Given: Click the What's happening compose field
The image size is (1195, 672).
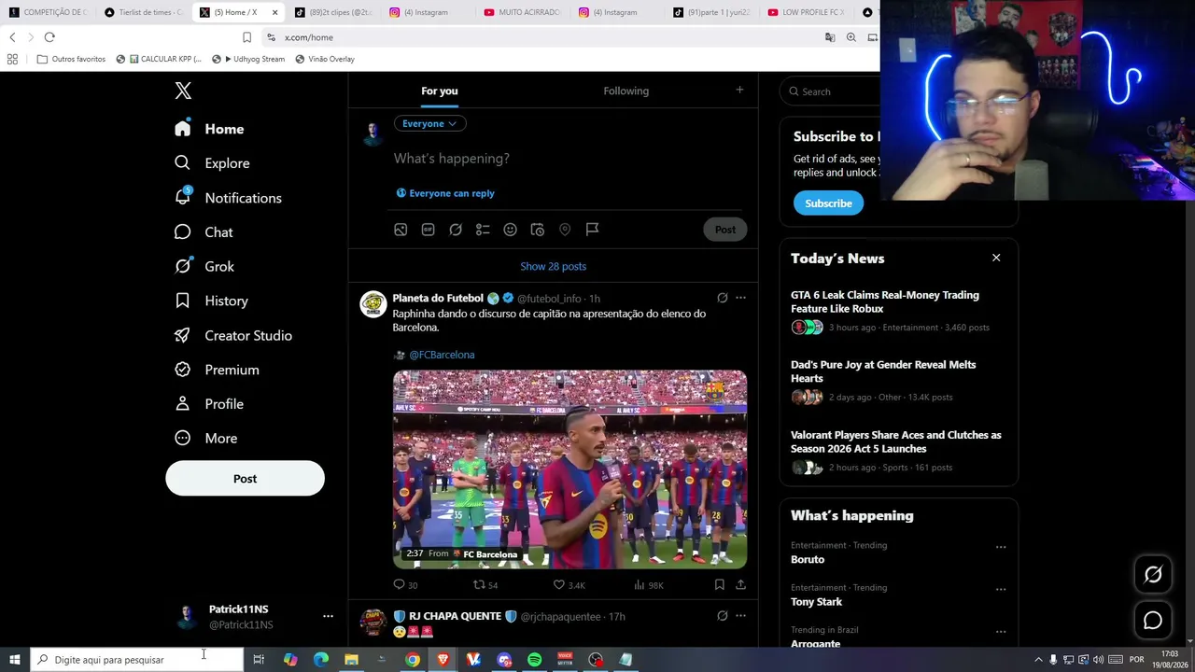Looking at the screenshot, I should pyautogui.click(x=569, y=159).
